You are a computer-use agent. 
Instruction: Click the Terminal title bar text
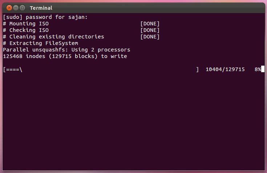(x=41, y=8)
